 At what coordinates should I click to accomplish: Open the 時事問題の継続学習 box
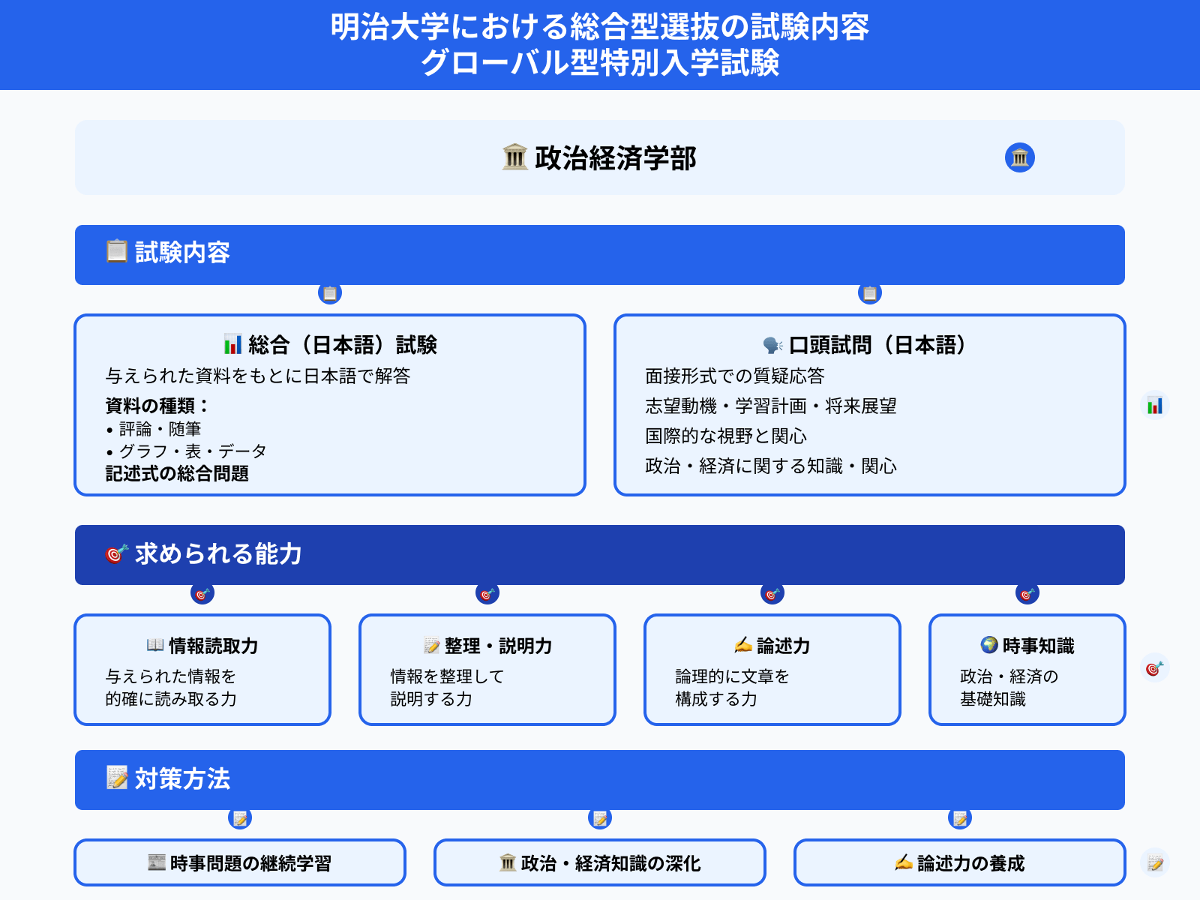[240, 862]
